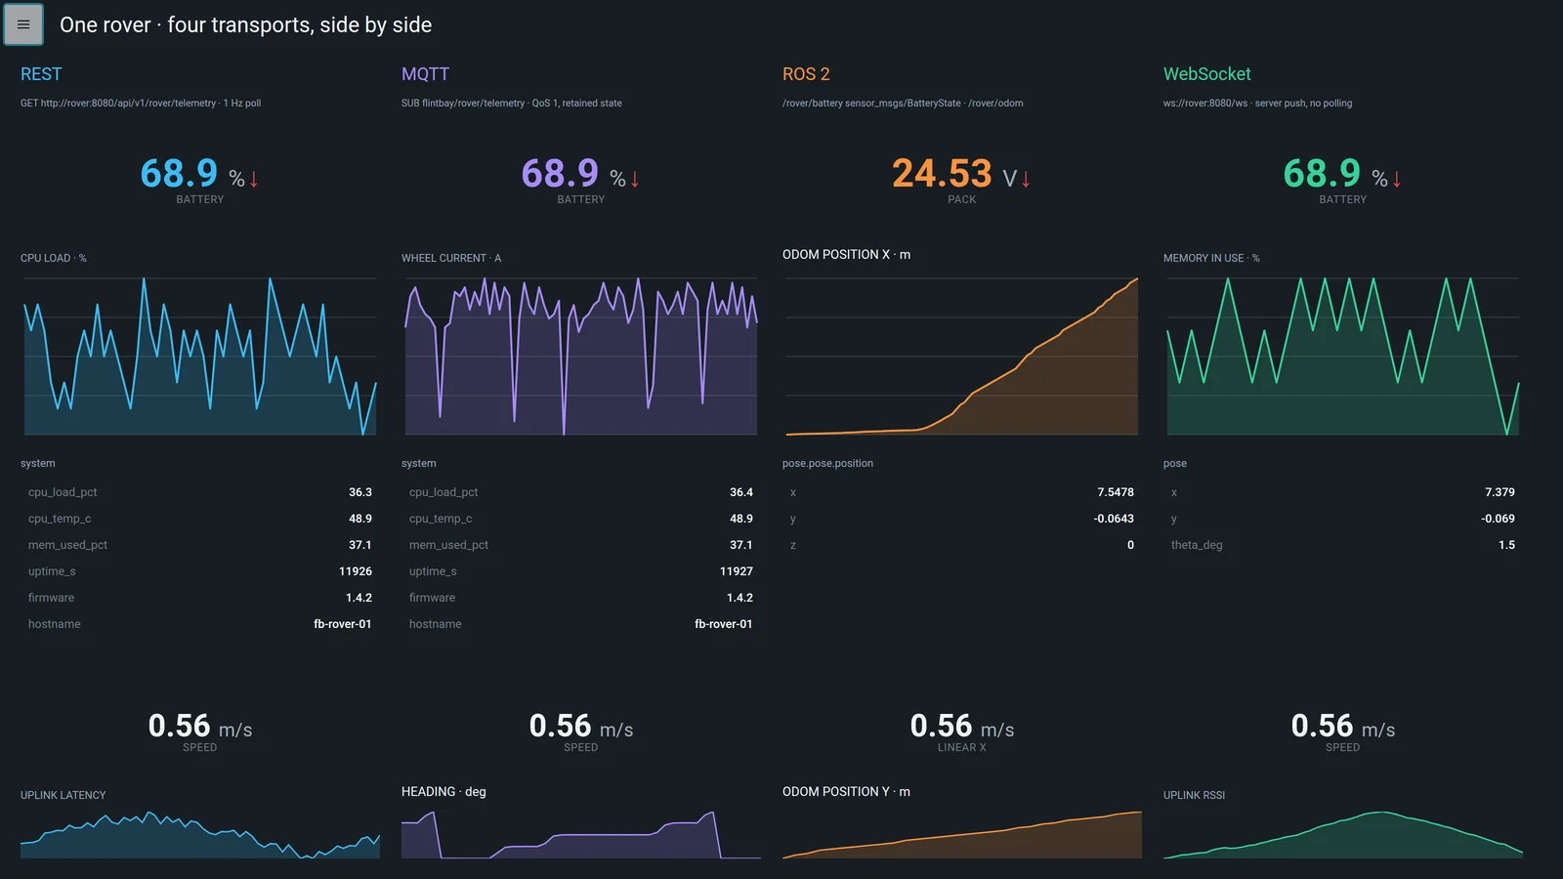Click the 'WHEEL CURRENT · A' chart label

click(451, 258)
